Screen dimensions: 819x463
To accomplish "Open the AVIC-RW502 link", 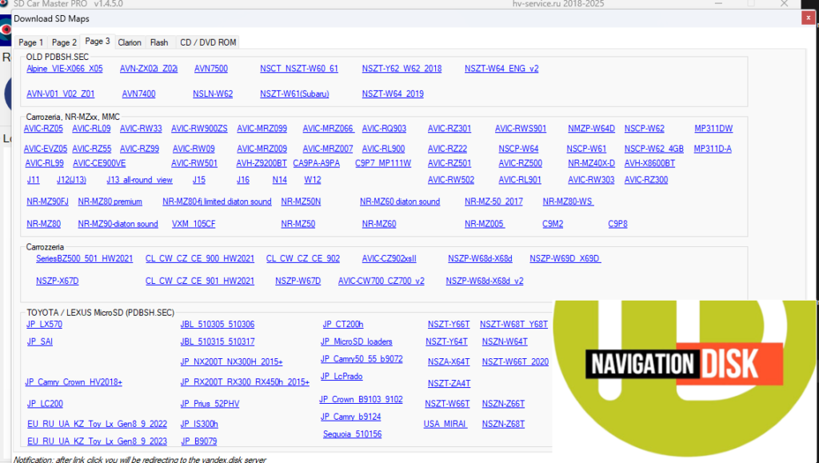I will [x=451, y=180].
